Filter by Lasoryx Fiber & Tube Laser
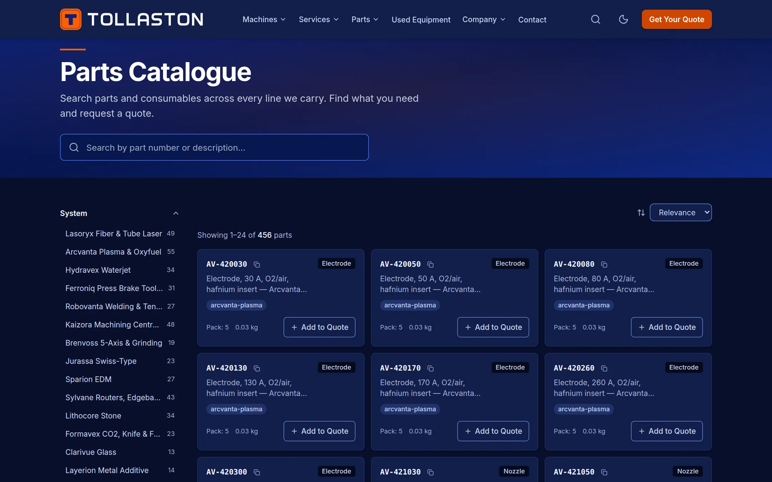This screenshot has height=482, width=772. click(x=120, y=234)
